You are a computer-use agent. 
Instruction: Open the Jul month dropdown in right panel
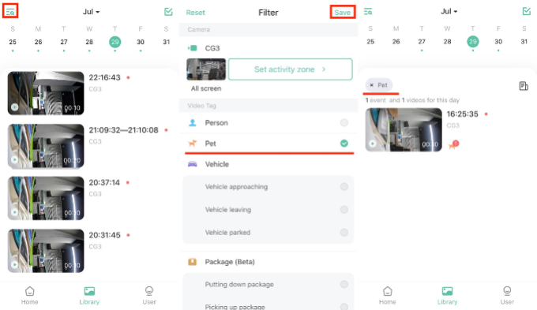(449, 11)
